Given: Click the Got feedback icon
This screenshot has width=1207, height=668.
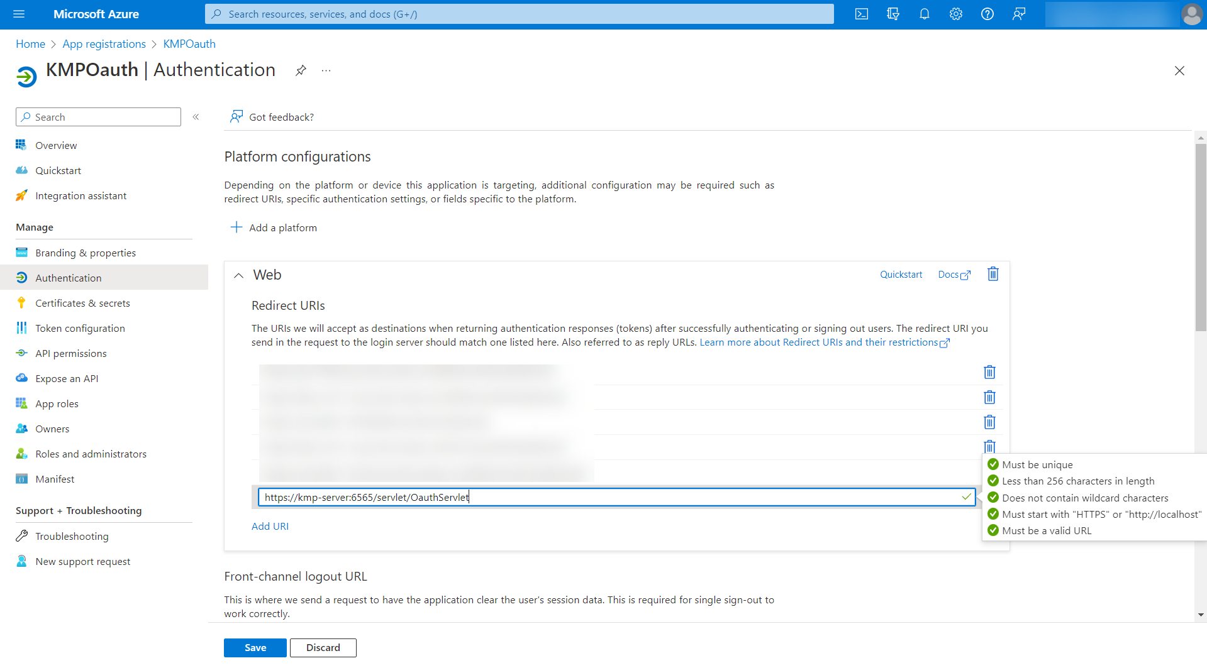Looking at the screenshot, I should click(x=236, y=117).
